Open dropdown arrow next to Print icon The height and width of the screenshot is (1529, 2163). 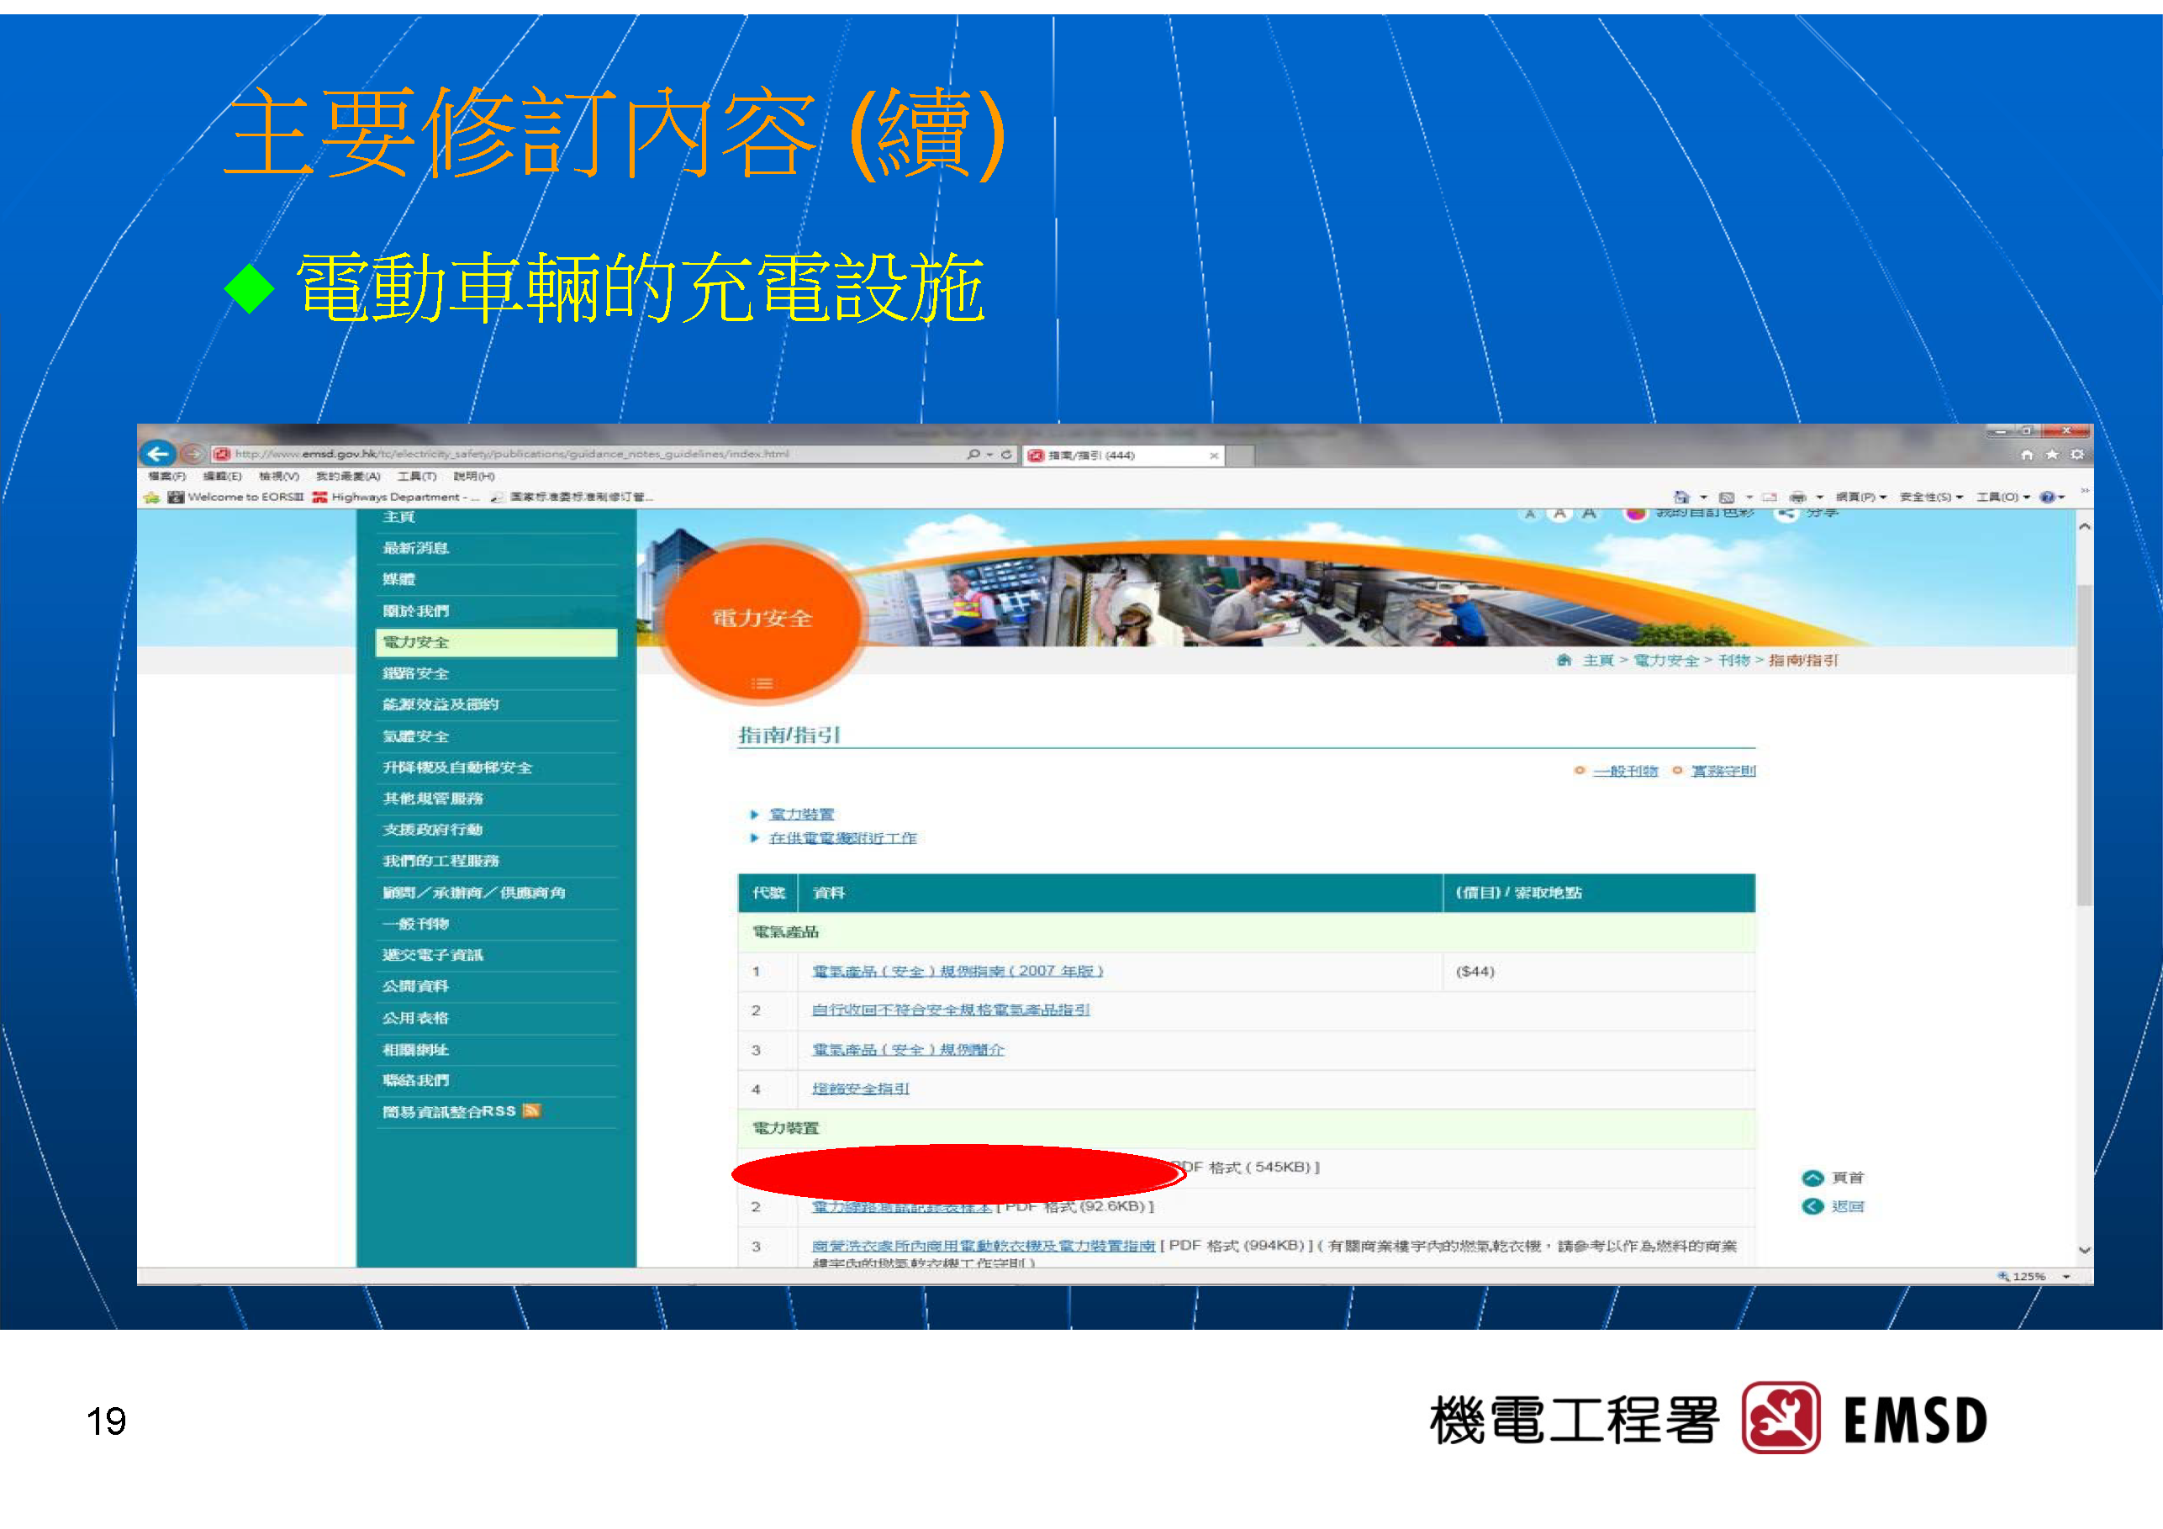[1819, 498]
